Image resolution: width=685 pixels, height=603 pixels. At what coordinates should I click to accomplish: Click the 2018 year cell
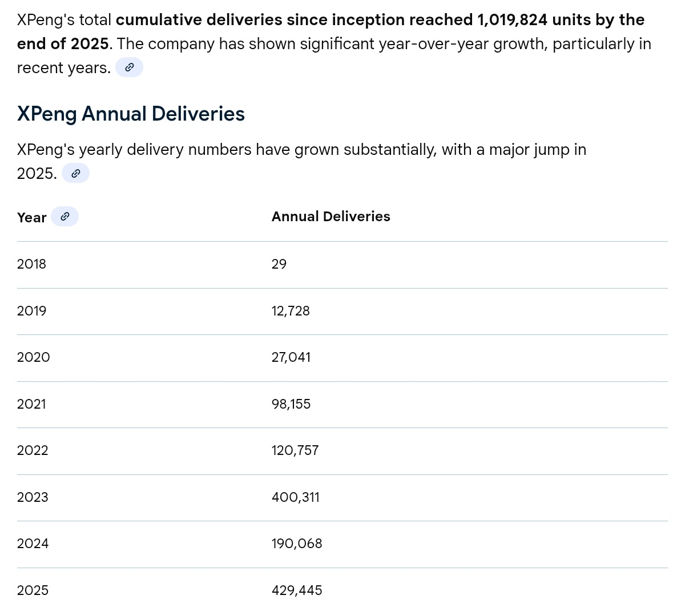coord(31,264)
